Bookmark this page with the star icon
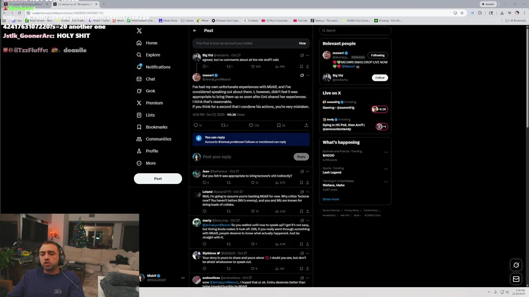The image size is (529, 297). 462,13
